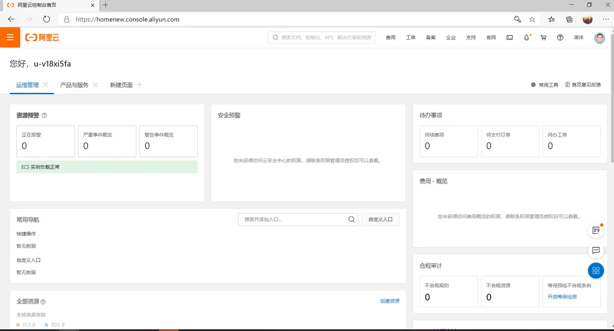Open the shopping cart icon
The image size is (614, 331).
point(543,38)
